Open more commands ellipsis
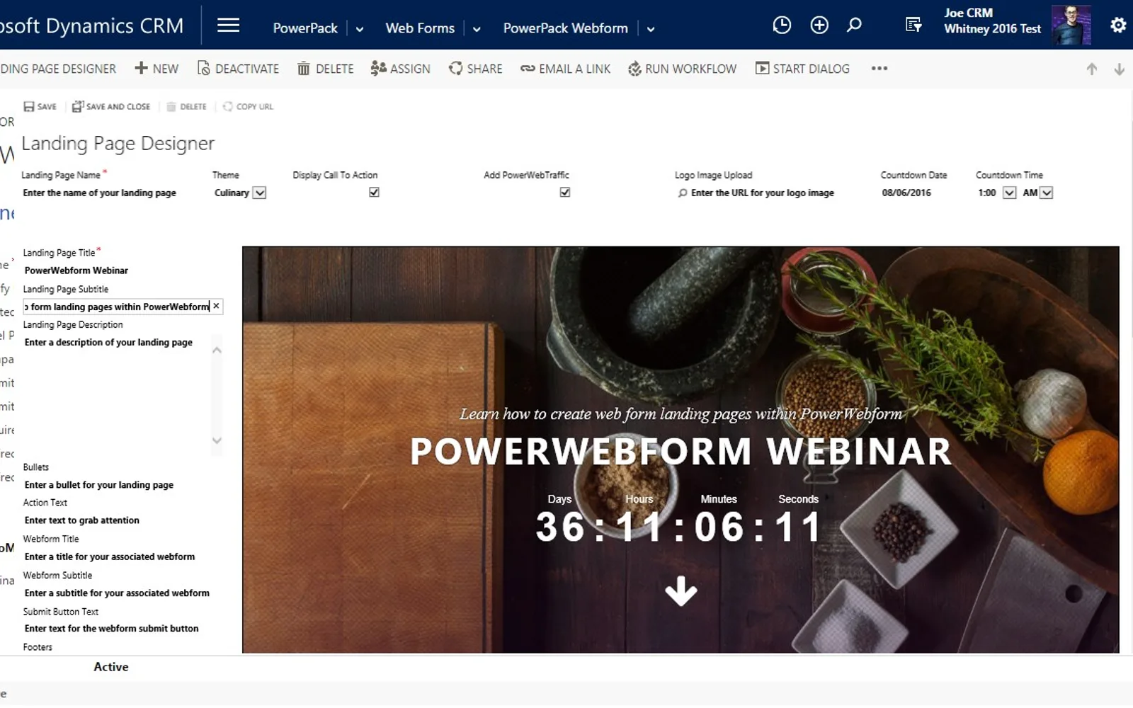 (x=879, y=69)
